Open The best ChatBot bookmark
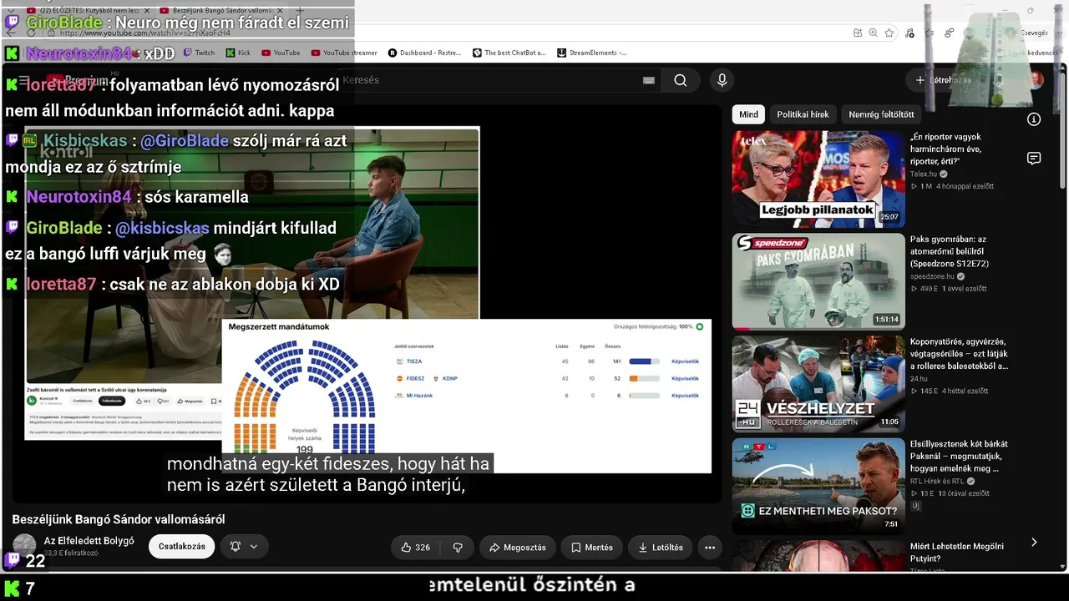 tap(509, 53)
